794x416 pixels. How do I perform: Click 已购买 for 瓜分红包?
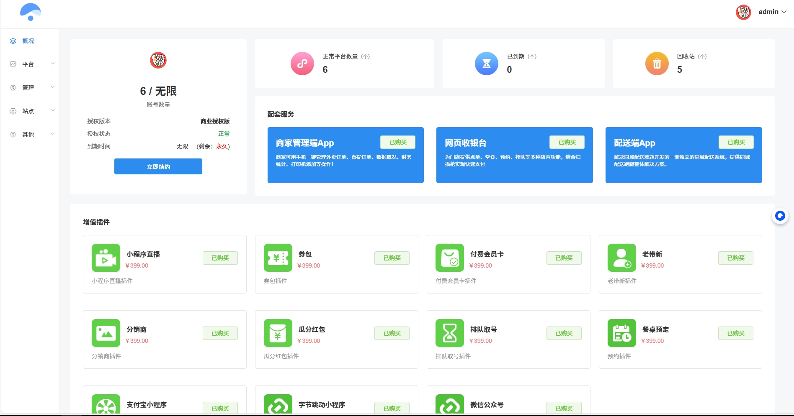coord(392,333)
